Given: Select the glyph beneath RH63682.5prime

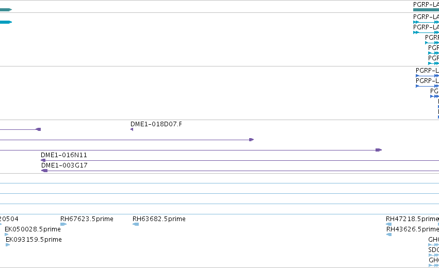Looking at the screenshot, I should click(x=136, y=224).
